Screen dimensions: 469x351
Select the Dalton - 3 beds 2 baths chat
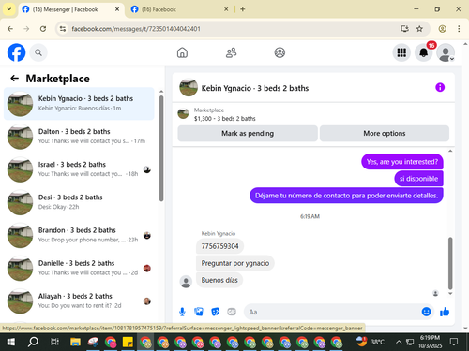pos(79,137)
